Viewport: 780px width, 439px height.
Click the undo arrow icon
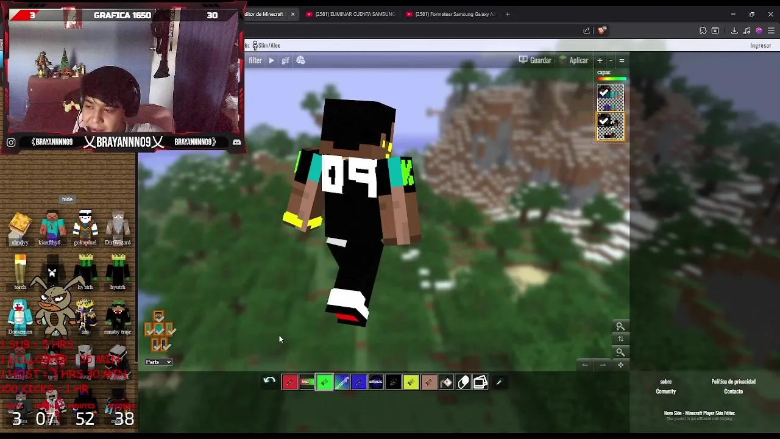pos(269,381)
